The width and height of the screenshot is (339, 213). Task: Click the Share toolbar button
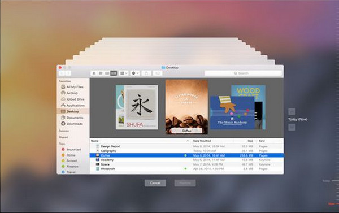coord(146,73)
